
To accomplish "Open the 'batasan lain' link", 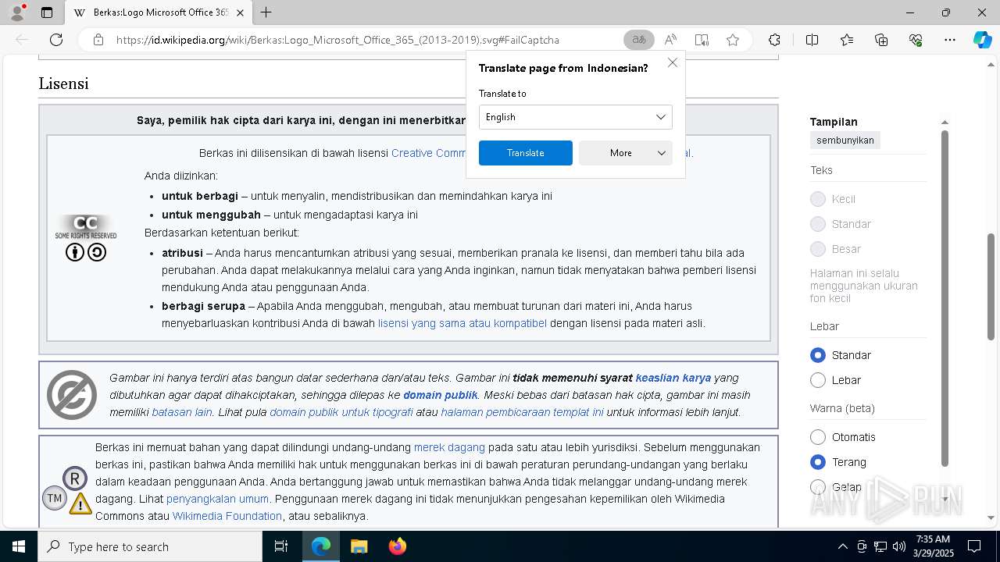I will (182, 412).
